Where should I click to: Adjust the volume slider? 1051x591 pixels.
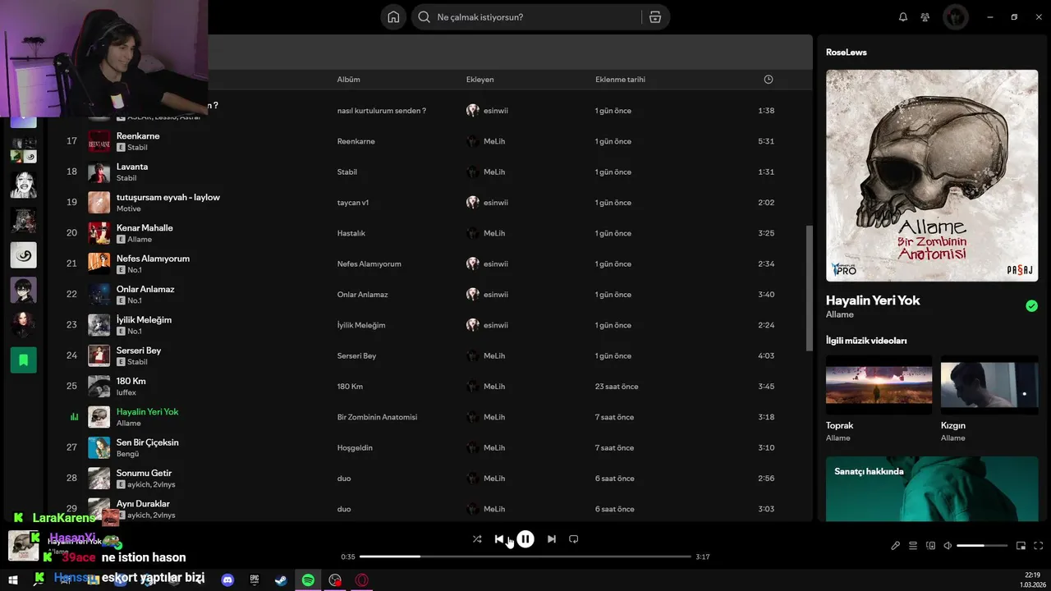pos(982,546)
